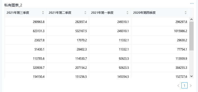This screenshot has width=198, height=92.
Task: Select cell value 77754.1
Action: pos(182,49)
